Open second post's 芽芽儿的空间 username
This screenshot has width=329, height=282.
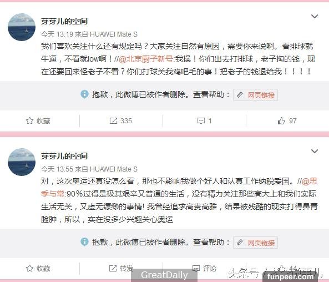click(64, 156)
